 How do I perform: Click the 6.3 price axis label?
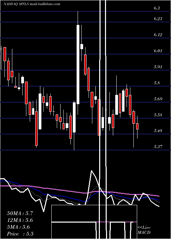pyautogui.click(x=157, y=8)
